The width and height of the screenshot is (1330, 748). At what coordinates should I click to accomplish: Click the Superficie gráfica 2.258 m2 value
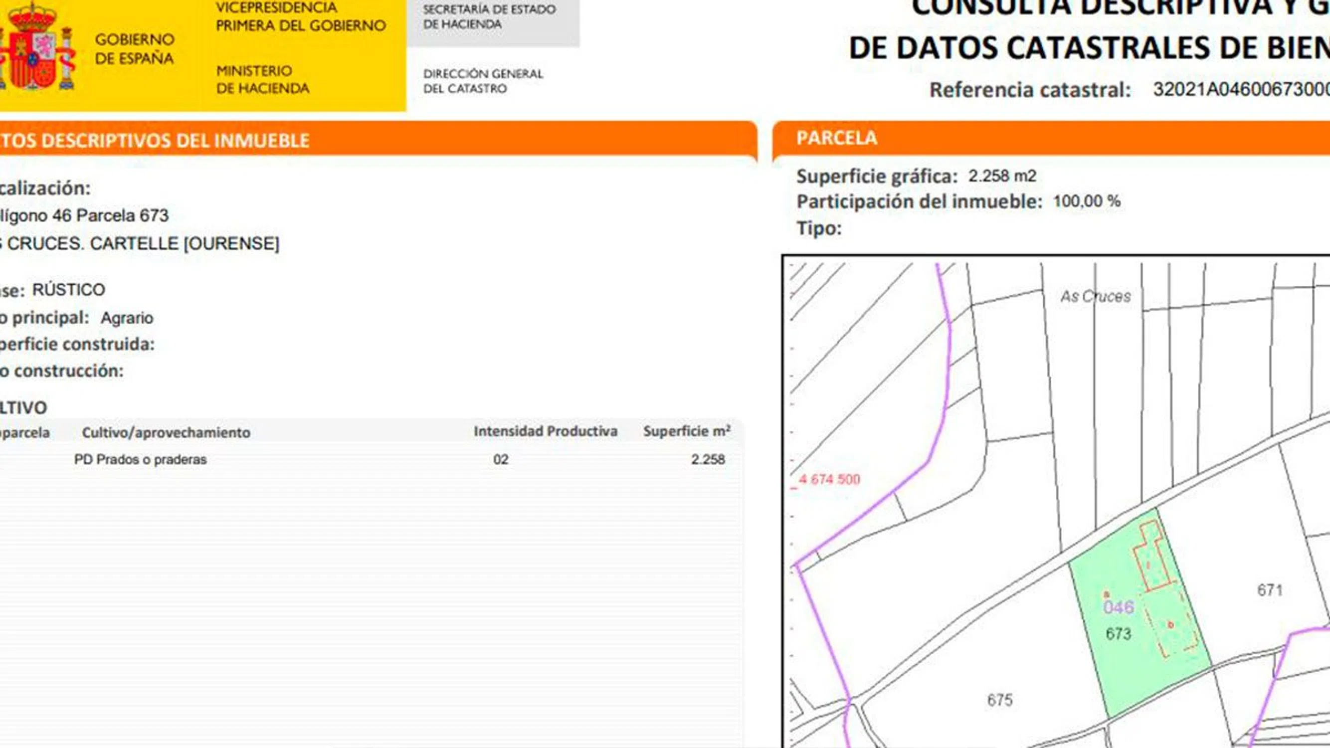pyautogui.click(x=1002, y=176)
